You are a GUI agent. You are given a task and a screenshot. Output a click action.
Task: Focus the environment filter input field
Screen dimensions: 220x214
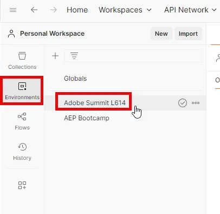coord(133,56)
